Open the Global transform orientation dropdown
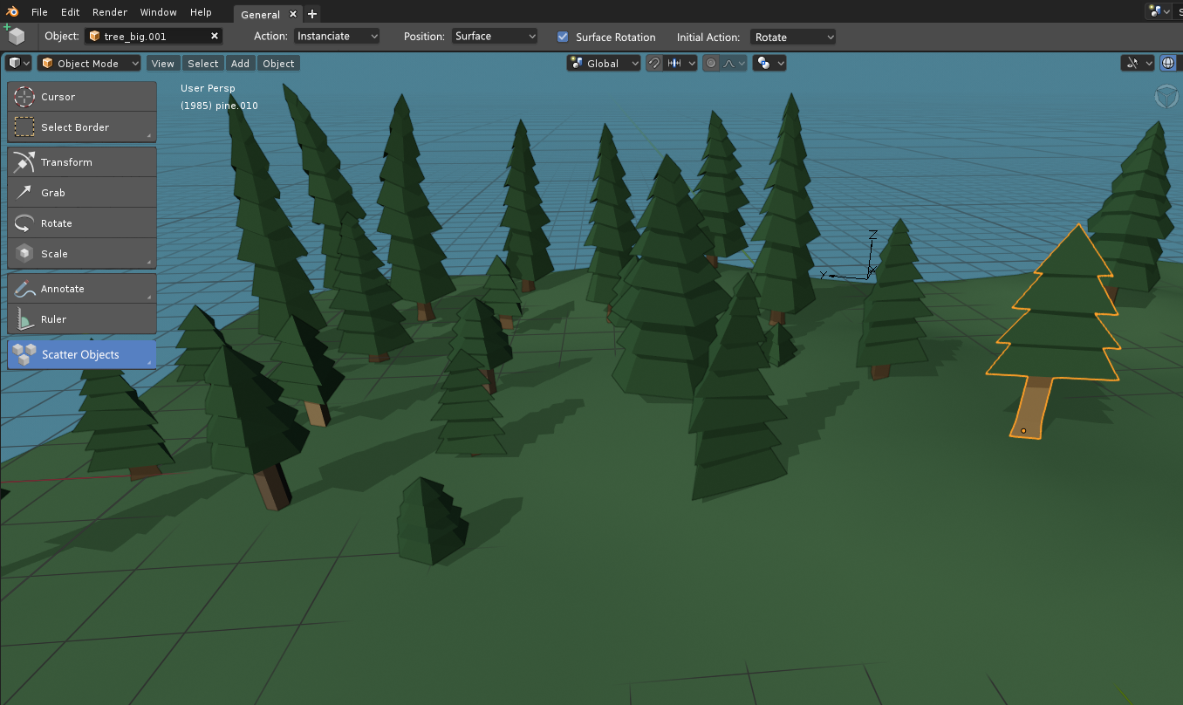 pyautogui.click(x=604, y=64)
